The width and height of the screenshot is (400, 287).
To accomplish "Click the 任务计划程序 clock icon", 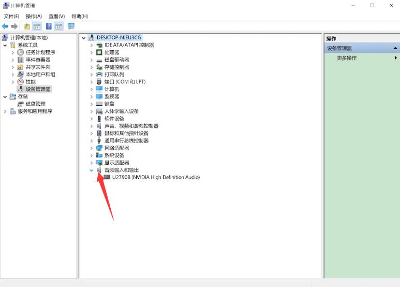I will [20, 52].
